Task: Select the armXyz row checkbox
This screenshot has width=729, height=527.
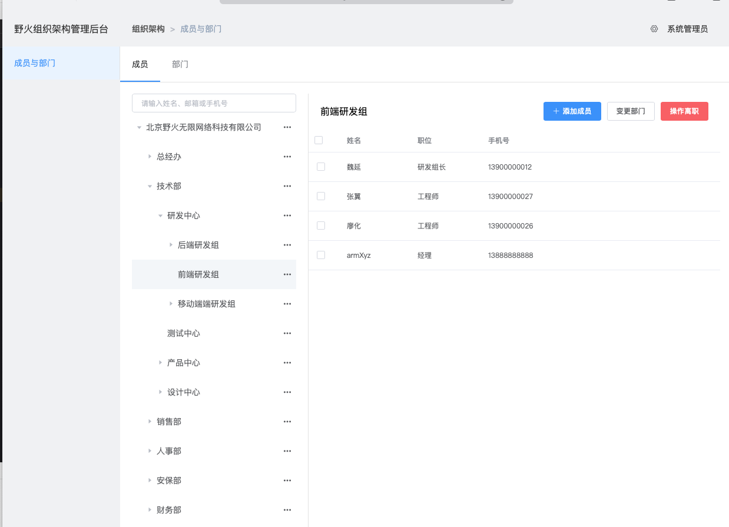Action: tap(321, 255)
